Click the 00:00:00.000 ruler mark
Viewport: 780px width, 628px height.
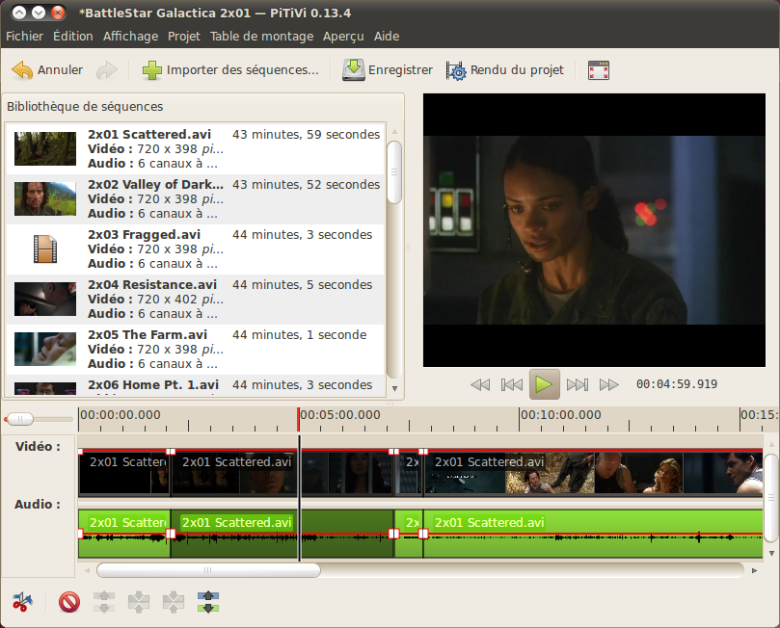[121, 415]
